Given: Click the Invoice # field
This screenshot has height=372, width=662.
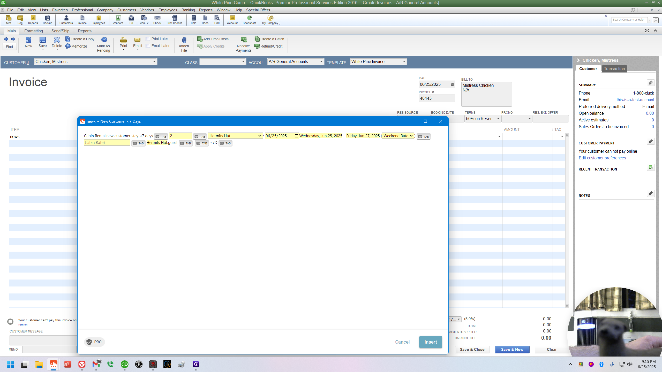Looking at the screenshot, I should tap(437, 98).
